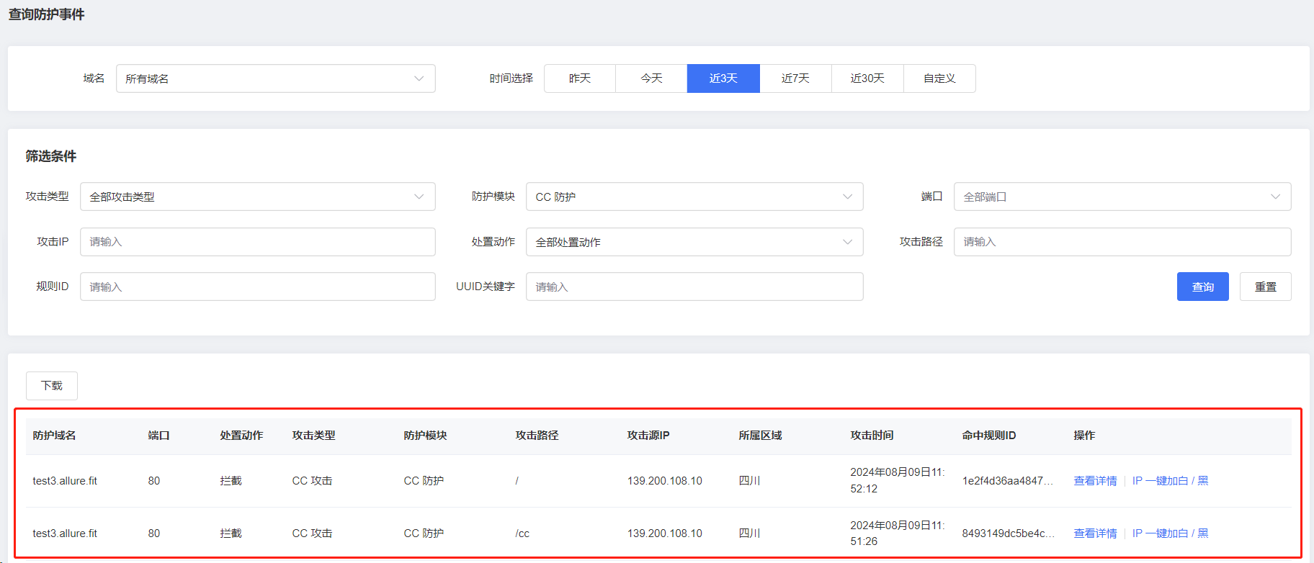Click the blue 查询 button
This screenshot has width=1314, height=563.
[1202, 287]
